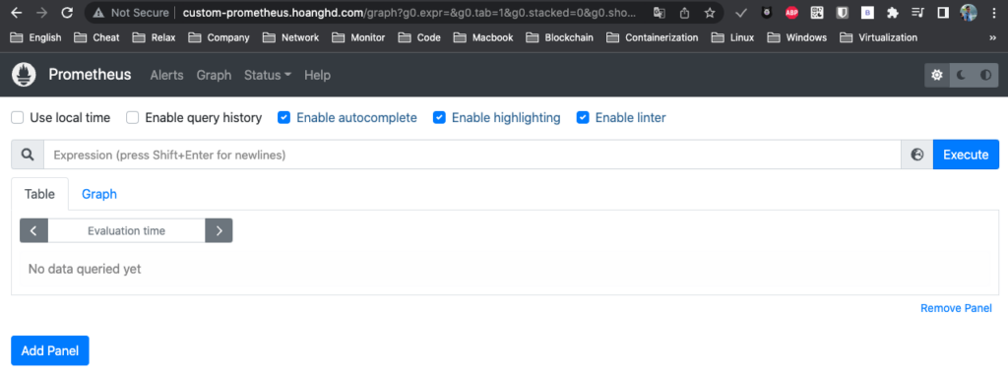
Task: Open the metrics explorer globe icon
Action: tap(917, 155)
